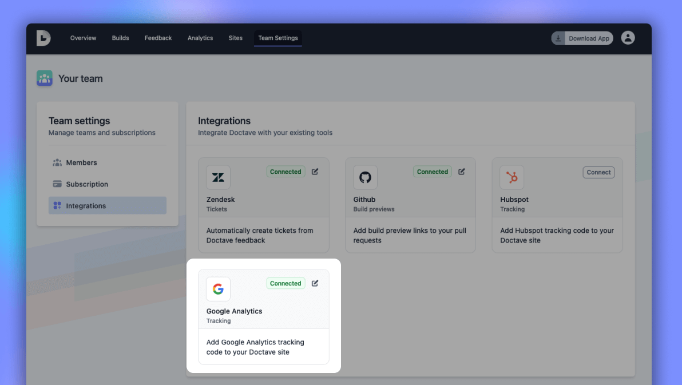This screenshot has height=385, width=682.
Task: Click the download icon in Download App
Action: click(558, 38)
